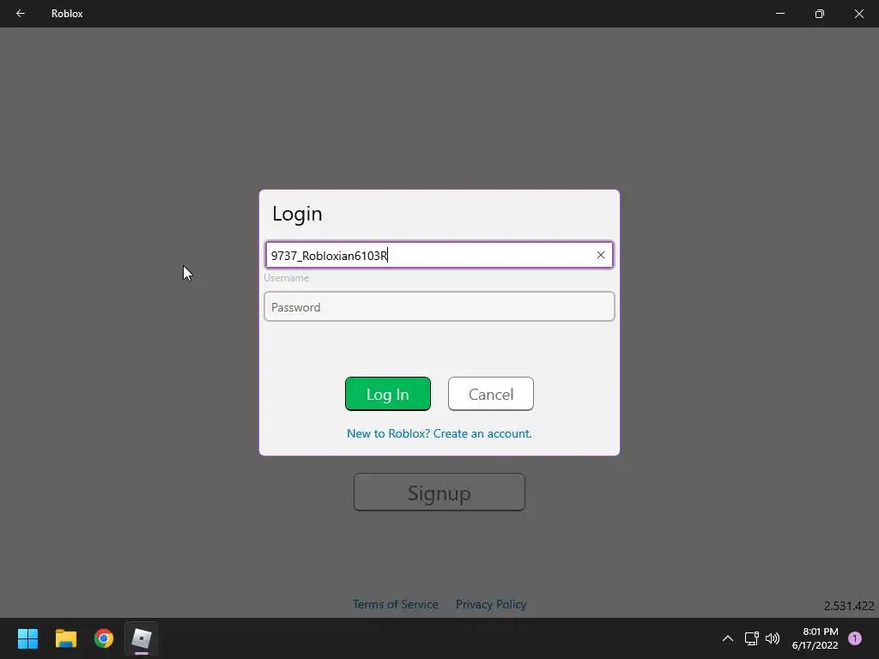The image size is (879, 659).
Task: Click the green Log In button
Action: 388,394
